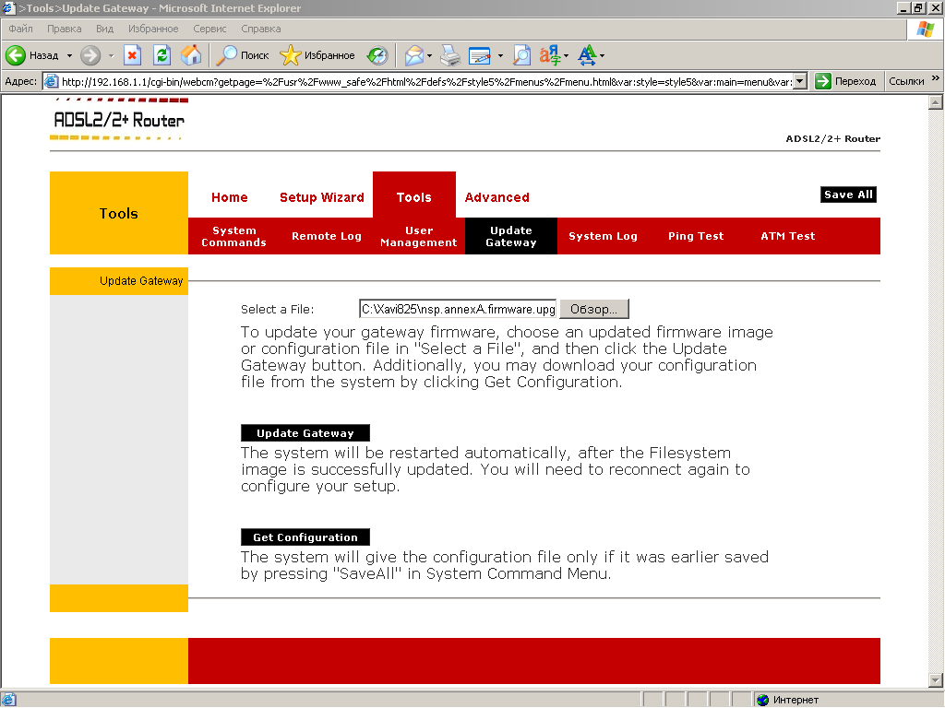
Task: Open the Правка menu
Action: coord(64,29)
